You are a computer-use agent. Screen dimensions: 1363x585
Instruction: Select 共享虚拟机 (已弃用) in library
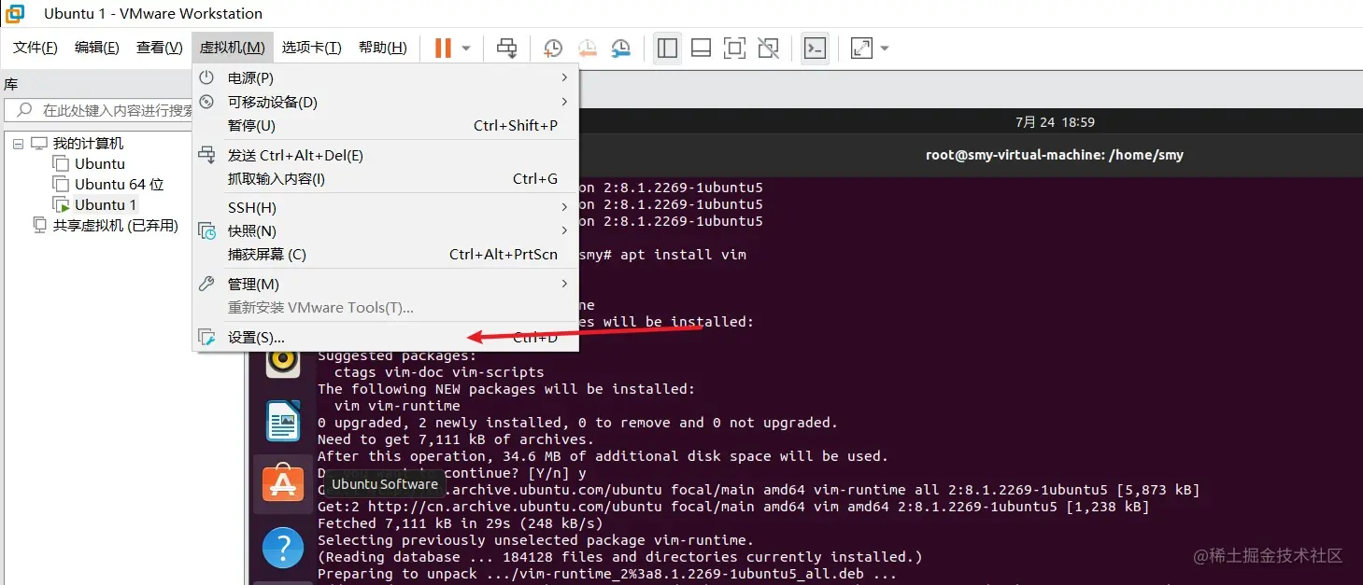point(115,225)
